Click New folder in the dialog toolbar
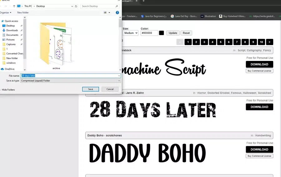The width and height of the screenshot is (281, 177). point(23,12)
